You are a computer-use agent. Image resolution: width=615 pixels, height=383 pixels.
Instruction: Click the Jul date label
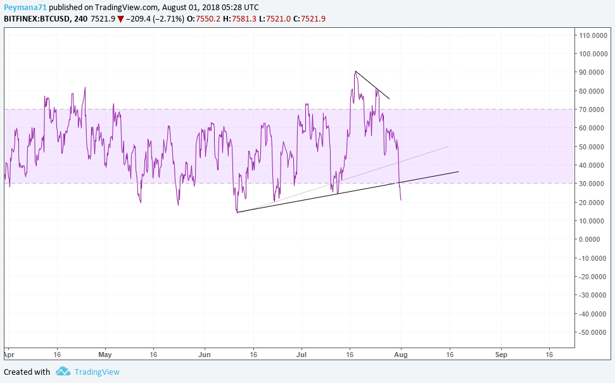[301, 355]
